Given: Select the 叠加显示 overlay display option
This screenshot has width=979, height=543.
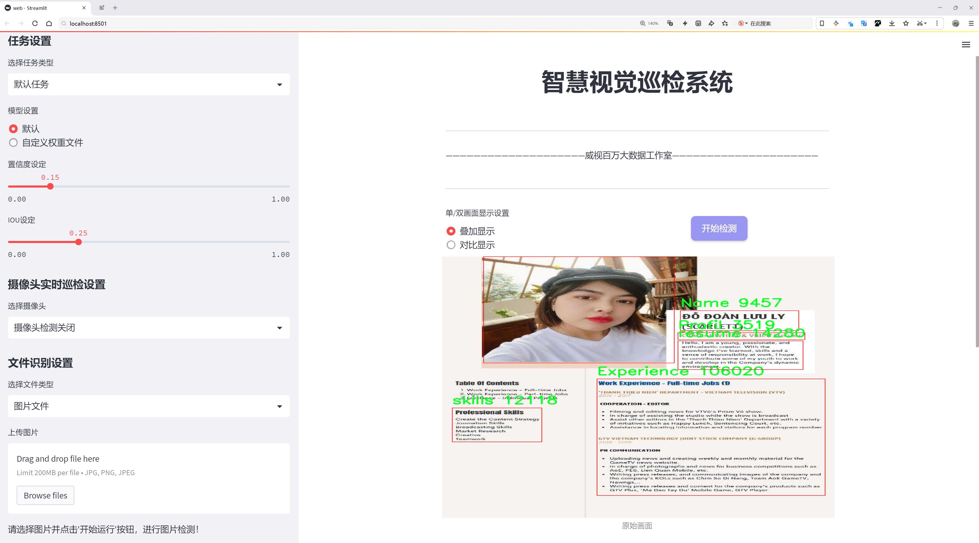Looking at the screenshot, I should tap(470, 231).
